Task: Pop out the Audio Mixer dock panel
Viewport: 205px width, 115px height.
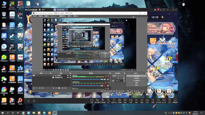Action: (x=110, y=73)
